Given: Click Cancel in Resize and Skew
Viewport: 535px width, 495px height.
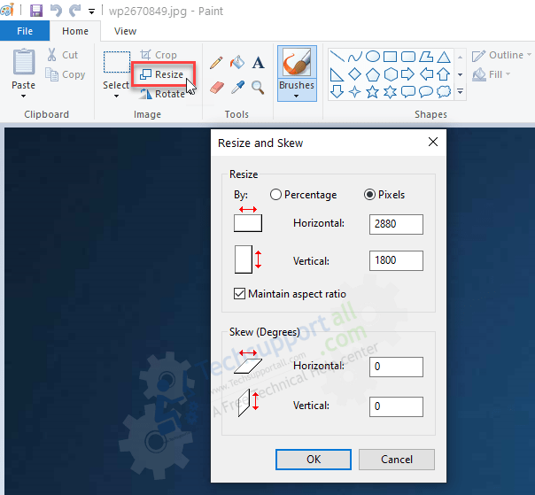Looking at the screenshot, I should pyautogui.click(x=397, y=460).
